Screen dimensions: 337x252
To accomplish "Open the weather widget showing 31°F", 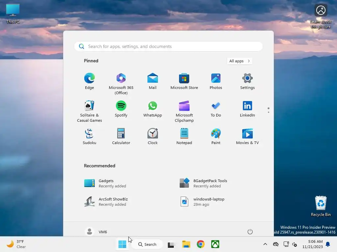I will point(16,244).
